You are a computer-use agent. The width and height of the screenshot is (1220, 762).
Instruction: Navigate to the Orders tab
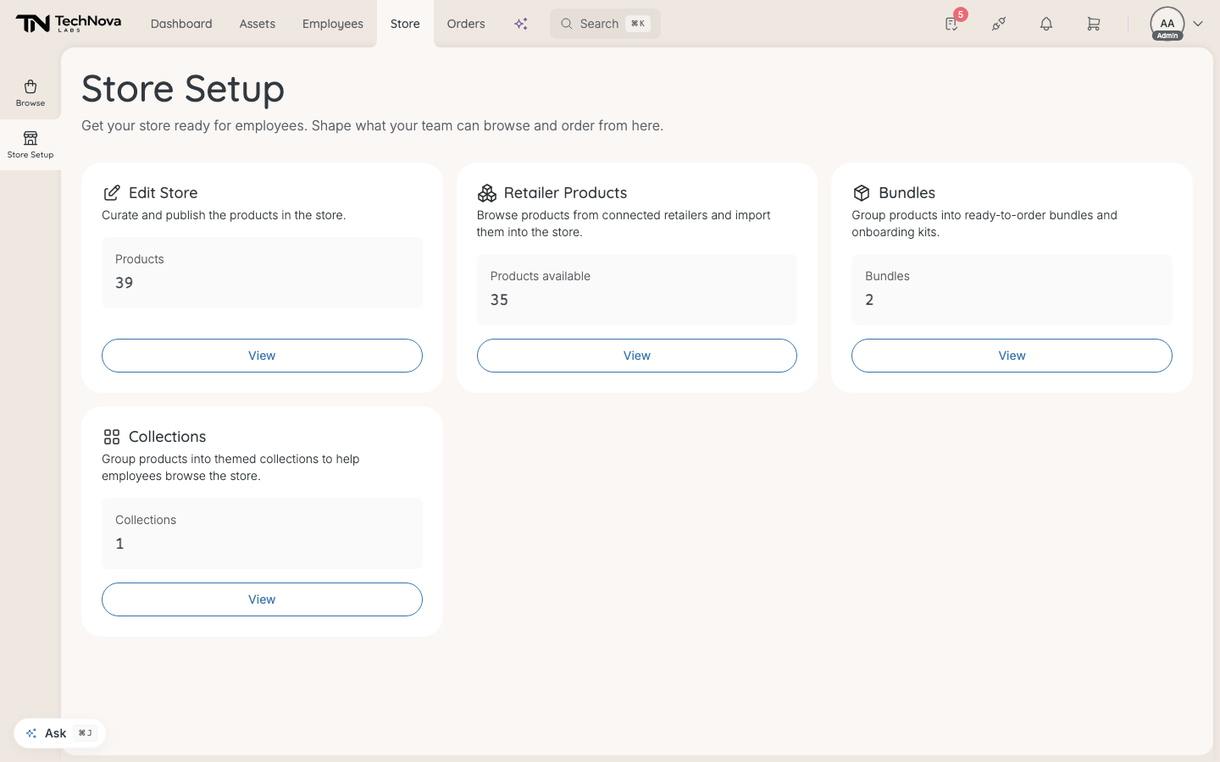pos(466,24)
